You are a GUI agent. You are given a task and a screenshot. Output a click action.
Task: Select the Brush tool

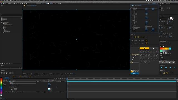[19, 4]
